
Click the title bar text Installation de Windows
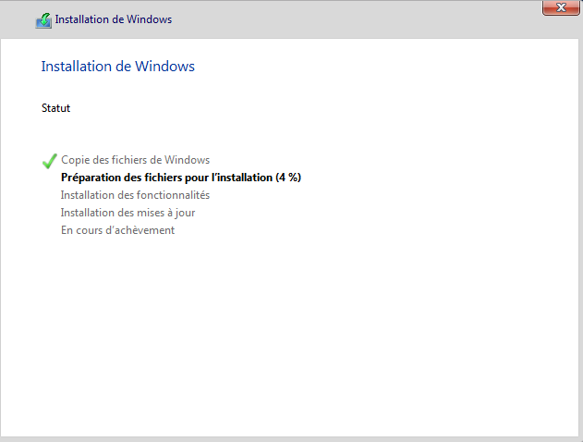point(113,19)
